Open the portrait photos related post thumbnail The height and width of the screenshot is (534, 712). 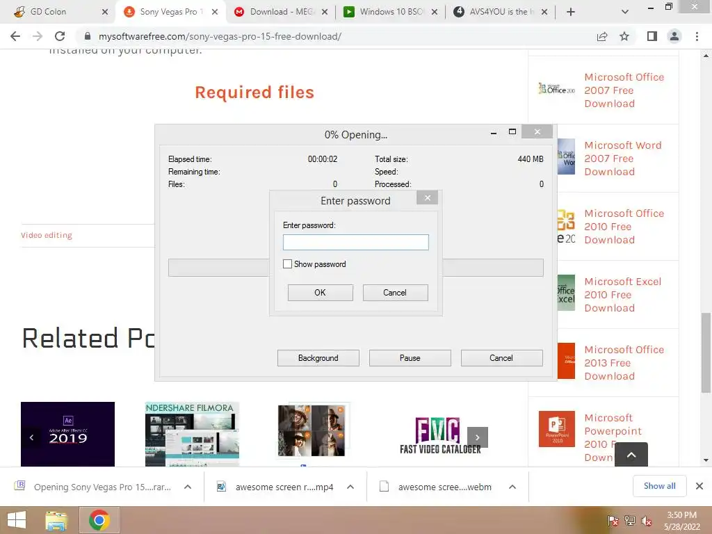coord(314,431)
